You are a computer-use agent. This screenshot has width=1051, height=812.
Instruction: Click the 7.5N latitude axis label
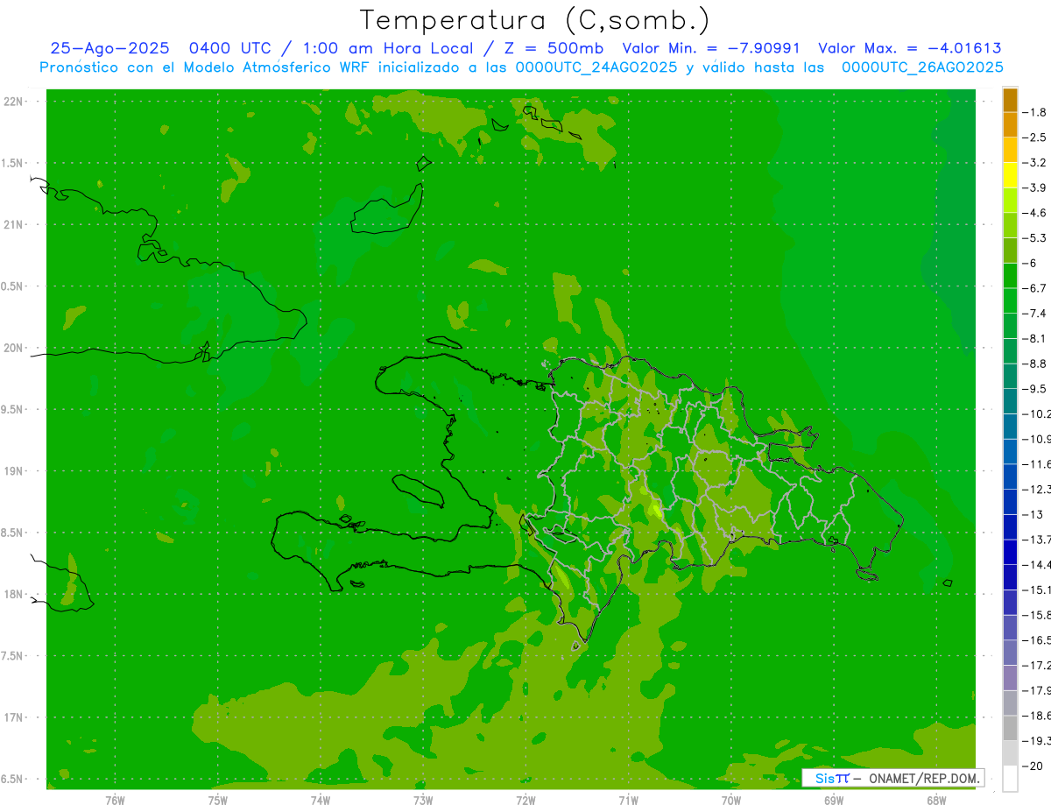click(12, 656)
